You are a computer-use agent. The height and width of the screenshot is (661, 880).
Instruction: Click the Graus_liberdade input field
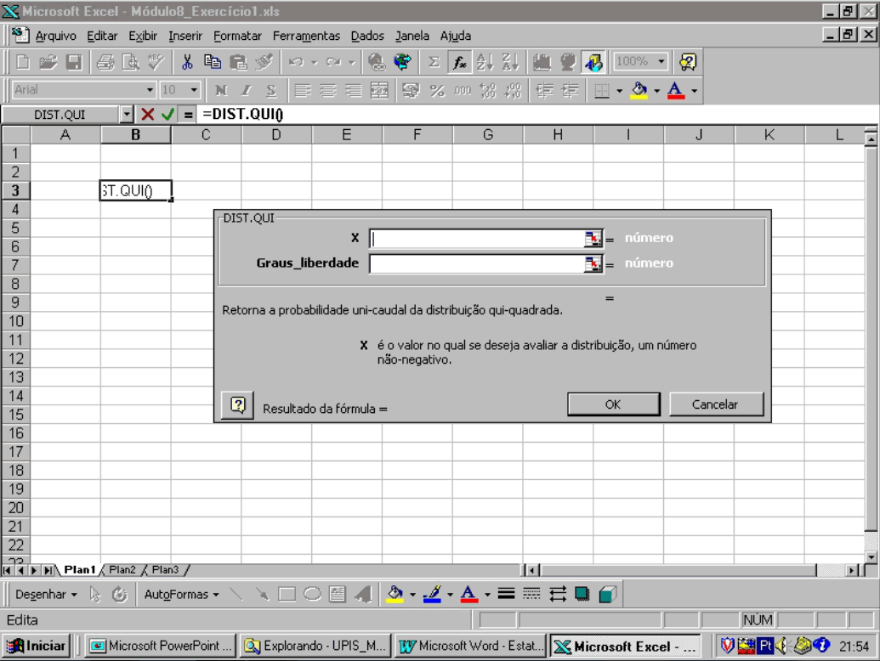(476, 264)
